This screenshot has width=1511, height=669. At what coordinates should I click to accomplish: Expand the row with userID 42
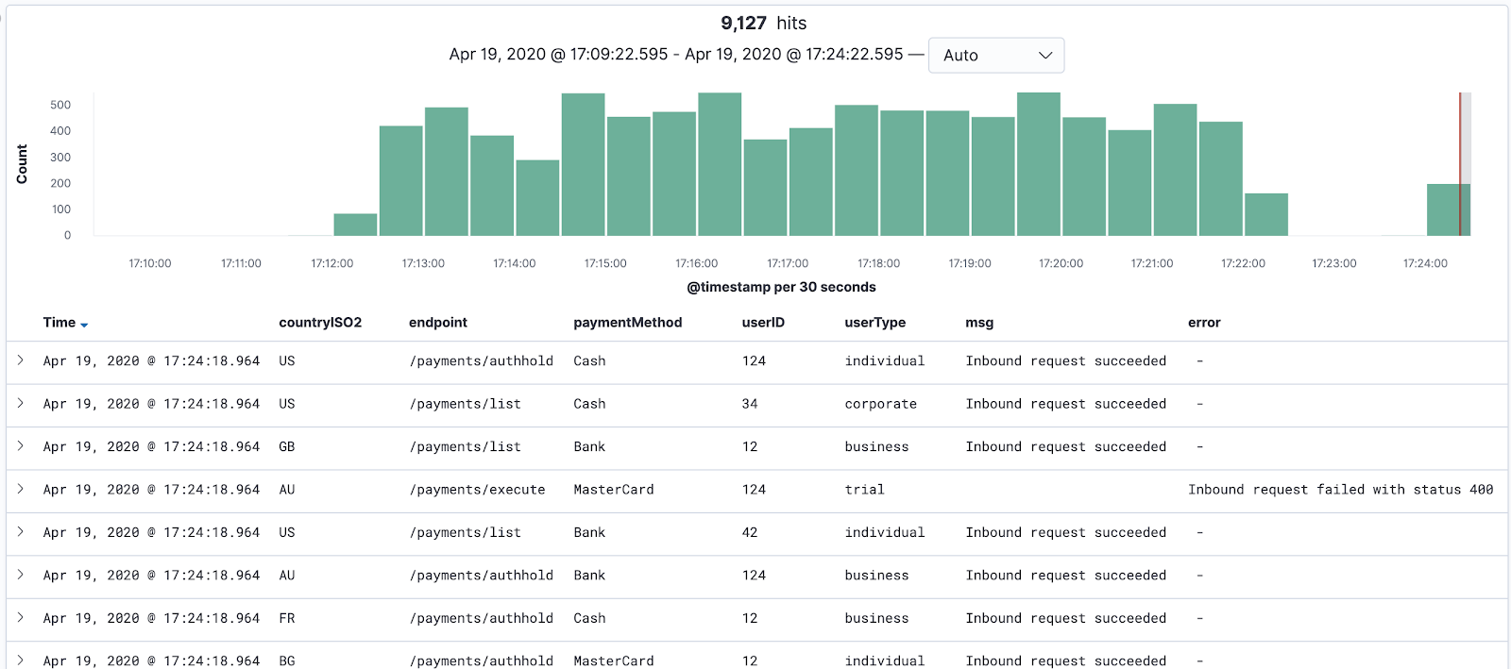click(x=20, y=532)
